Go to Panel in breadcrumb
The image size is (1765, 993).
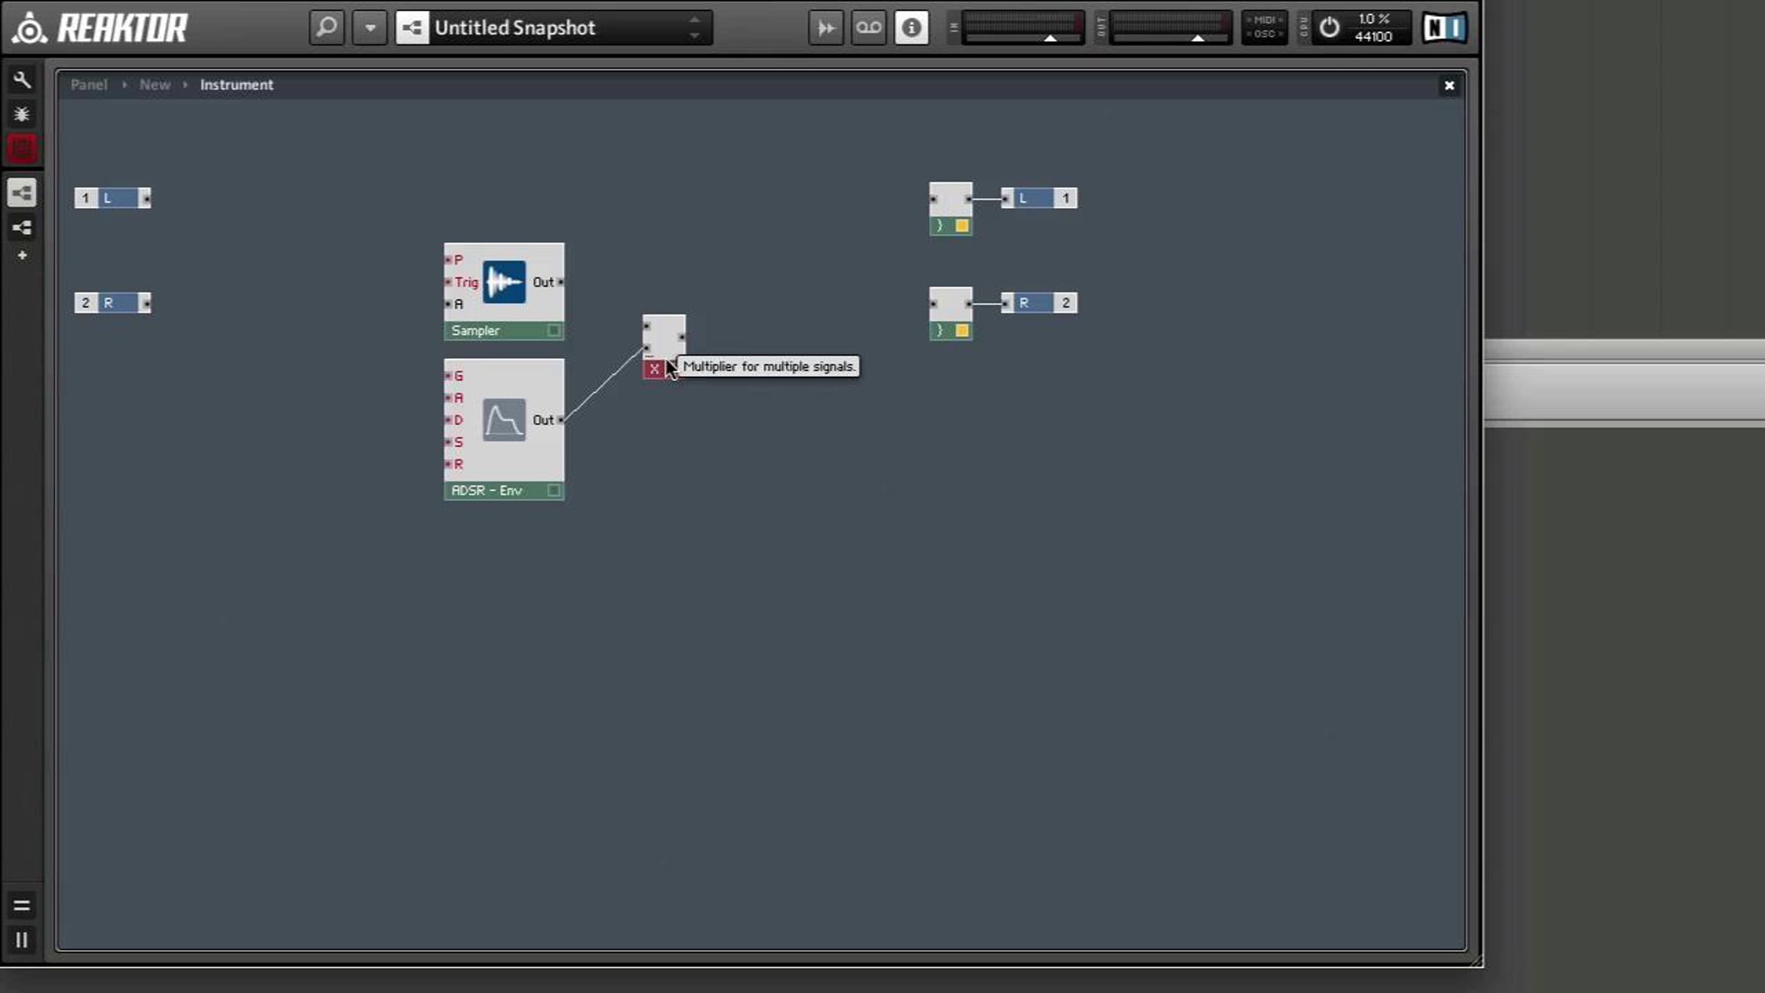click(89, 85)
